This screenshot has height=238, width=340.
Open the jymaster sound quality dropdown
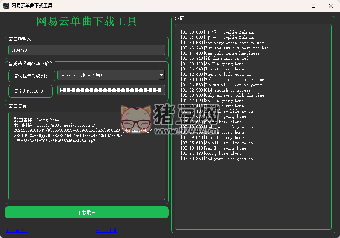coord(111,75)
